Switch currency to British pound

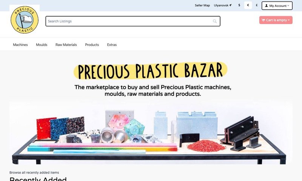click(257, 5)
